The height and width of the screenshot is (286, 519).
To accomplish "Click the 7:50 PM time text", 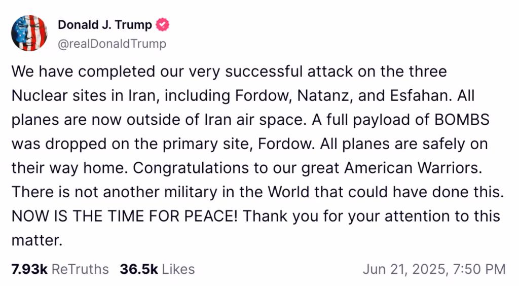I will pyautogui.click(x=479, y=269).
